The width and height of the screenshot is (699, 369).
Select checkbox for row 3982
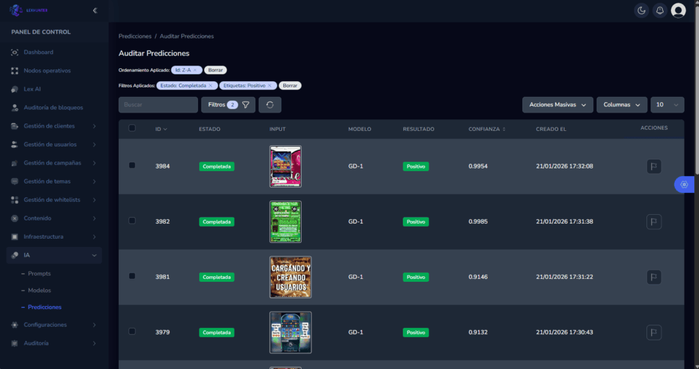point(132,221)
